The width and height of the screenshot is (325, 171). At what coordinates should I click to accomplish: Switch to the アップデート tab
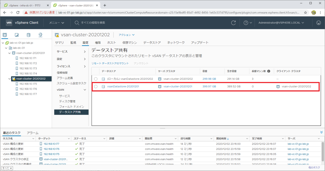pos(200,43)
